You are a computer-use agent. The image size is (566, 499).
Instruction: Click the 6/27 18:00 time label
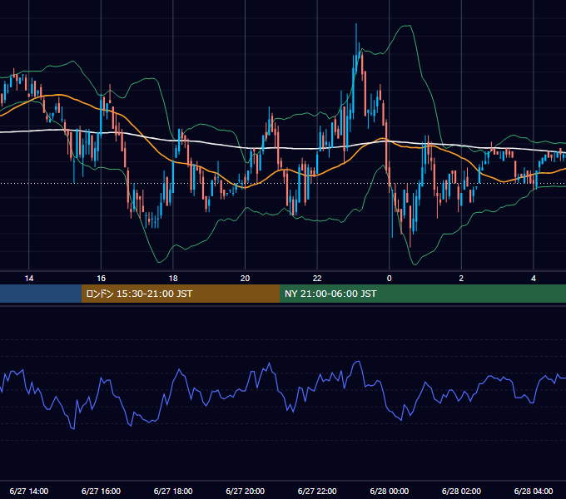173,491
